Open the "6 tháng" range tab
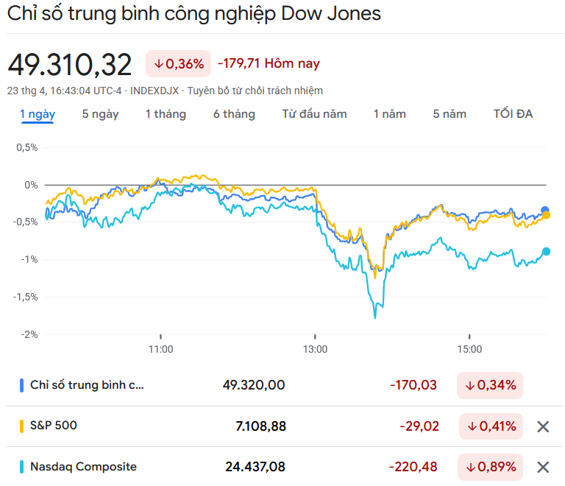Viewport: 565px width, 486px height. (x=234, y=114)
